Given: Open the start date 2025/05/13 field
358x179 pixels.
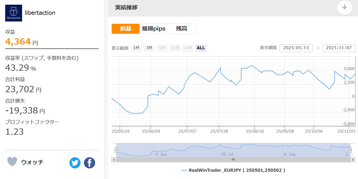Looking at the screenshot, I should click(296, 48).
